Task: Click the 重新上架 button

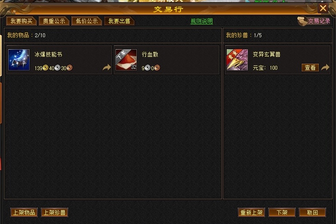Action: [x=251, y=212]
